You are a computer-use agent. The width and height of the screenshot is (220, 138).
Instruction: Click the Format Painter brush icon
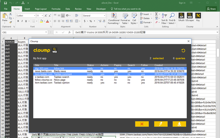[10, 22]
